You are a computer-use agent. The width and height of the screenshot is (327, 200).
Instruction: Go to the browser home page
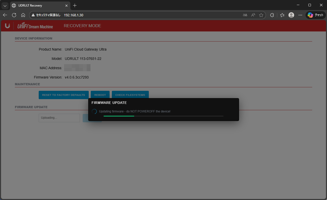point(23,15)
